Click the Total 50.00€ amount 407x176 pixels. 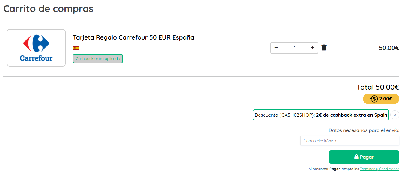(x=378, y=87)
